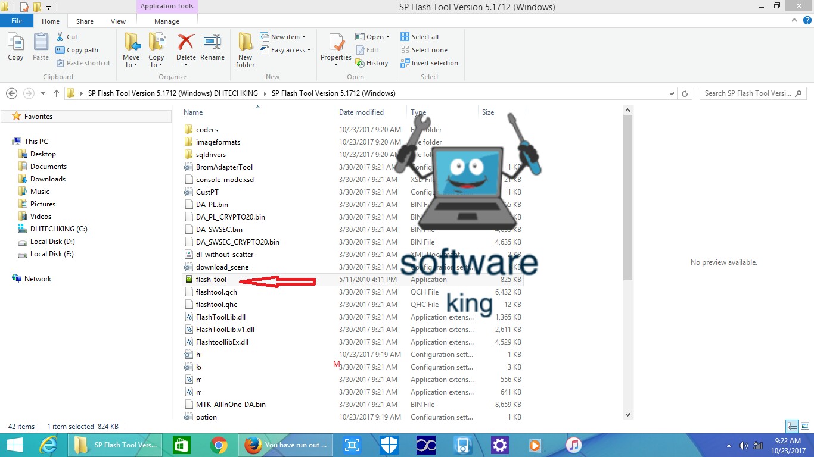The image size is (814, 457).
Task: Click the Rename icon in Organize group
Action: [x=212, y=42]
